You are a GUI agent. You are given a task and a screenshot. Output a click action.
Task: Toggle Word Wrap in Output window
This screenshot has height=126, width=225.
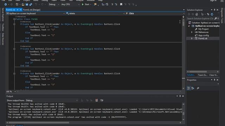(x=102, y=100)
